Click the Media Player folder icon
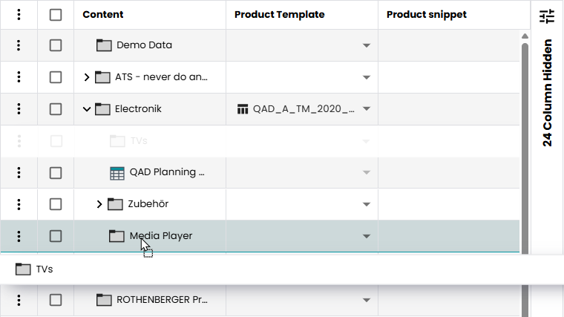The image size is (564, 317). 117,236
